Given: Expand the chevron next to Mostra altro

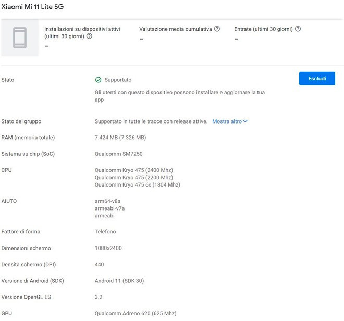Looking at the screenshot, I should [x=245, y=121].
